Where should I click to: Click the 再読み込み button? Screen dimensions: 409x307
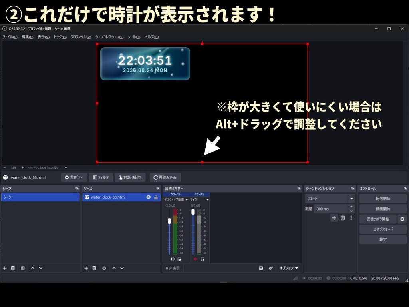[x=165, y=177]
